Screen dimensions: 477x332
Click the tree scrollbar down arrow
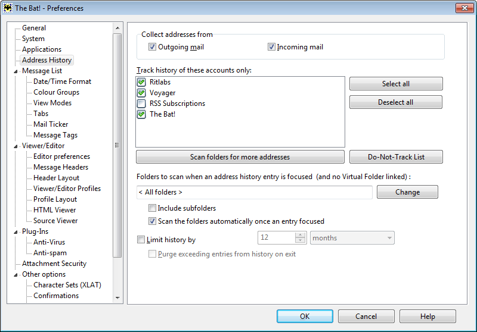(x=117, y=297)
